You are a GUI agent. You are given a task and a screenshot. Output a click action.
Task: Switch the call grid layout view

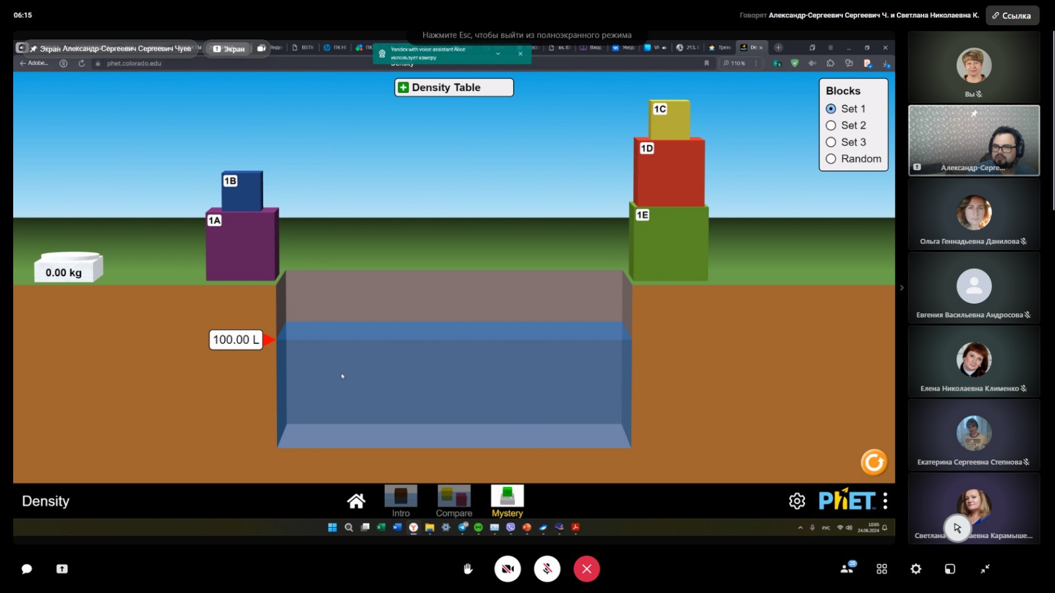(882, 569)
